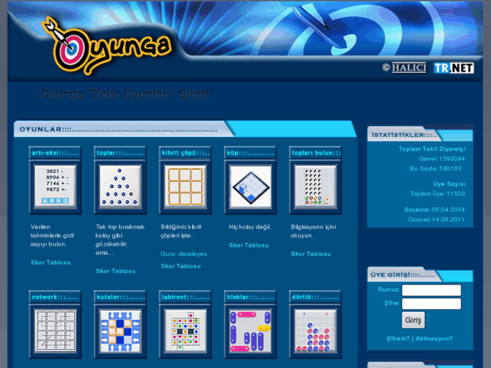This screenshot has height=368, width=491.
Task: Open the küp cube game thumbnail
Action: pos(251,187)
